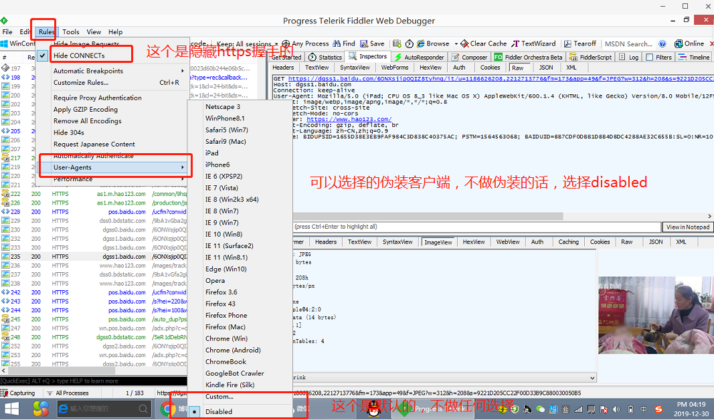Click the Clear Cache toolbar icon

click(x=464, y=43)
